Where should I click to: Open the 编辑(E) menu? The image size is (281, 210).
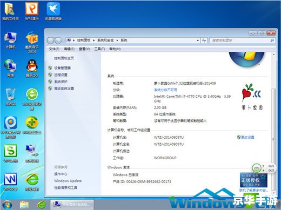click(x=69, y=49)
